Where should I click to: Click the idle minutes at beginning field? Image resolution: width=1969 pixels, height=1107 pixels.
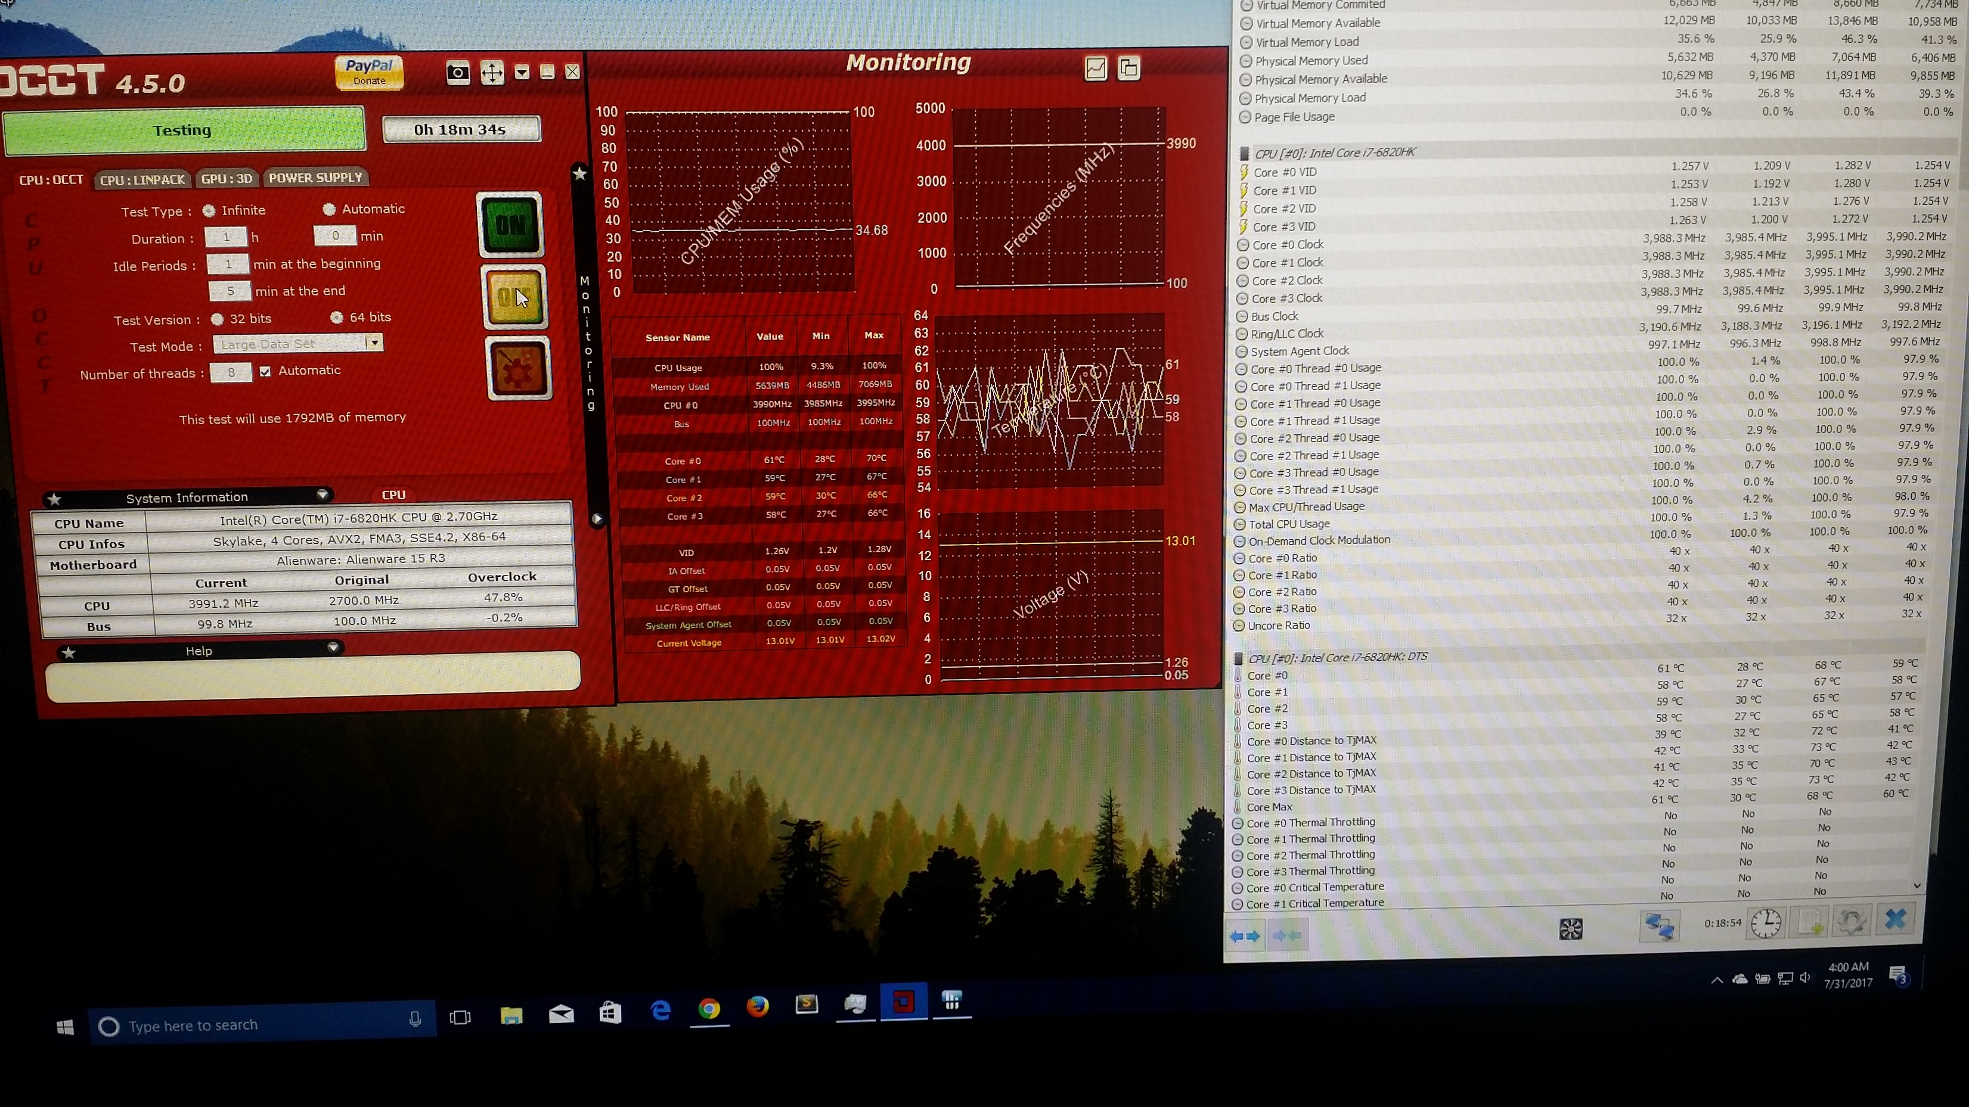pos(228,265)
